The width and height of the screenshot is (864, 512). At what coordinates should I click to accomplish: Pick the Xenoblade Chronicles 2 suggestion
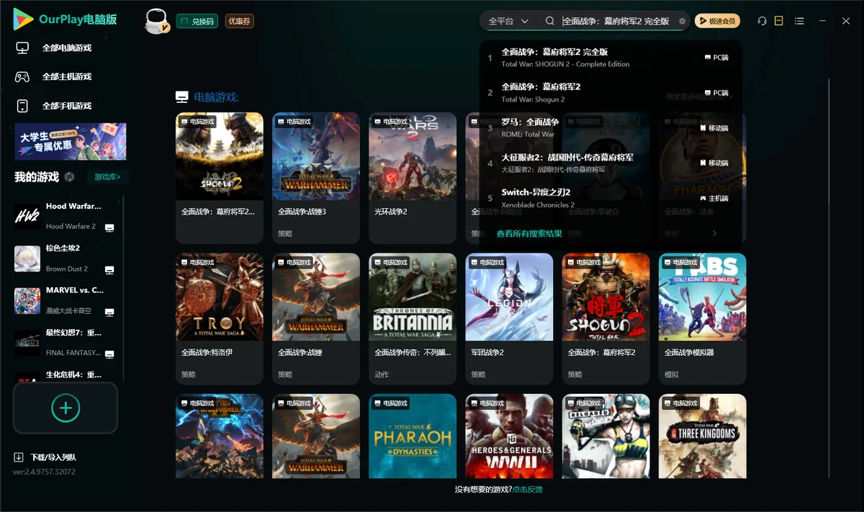611,198
